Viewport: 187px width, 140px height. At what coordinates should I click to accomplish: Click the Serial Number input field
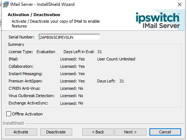coord(69,37)
